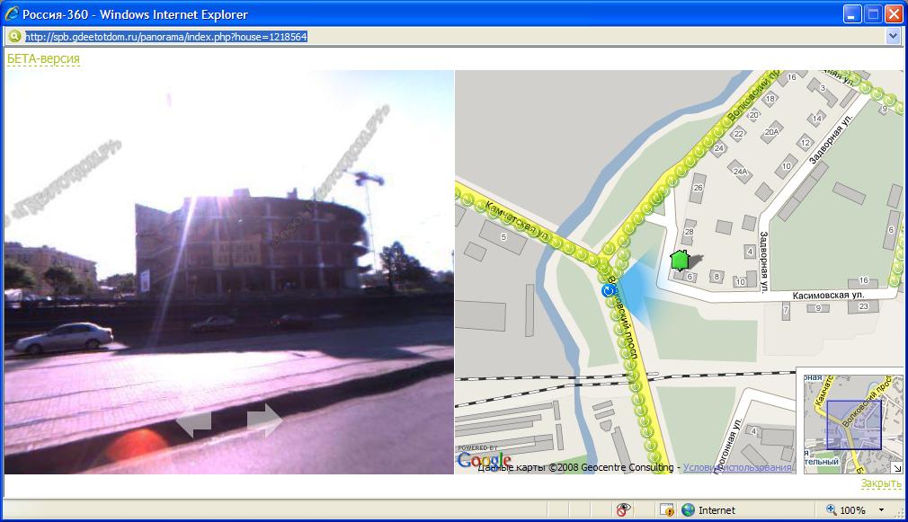
Task: Click the blue rectangle in overview mini-map
Action: [x=853, y=424]
